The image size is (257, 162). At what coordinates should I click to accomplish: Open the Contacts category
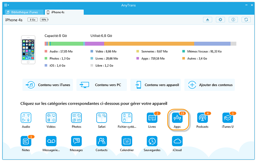click(102, 141)
